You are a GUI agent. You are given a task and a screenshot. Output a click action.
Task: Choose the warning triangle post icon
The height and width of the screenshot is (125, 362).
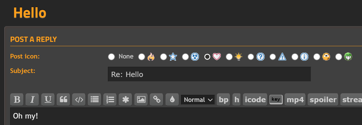coord(273,57)
